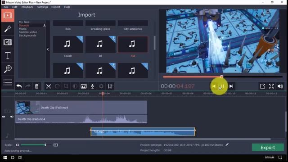The image size is (288, 162).
Task: Toggle video track visibility eye
Action: click(4, 117)
